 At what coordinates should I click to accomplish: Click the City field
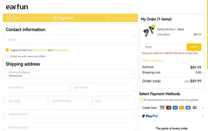[114, 101]
